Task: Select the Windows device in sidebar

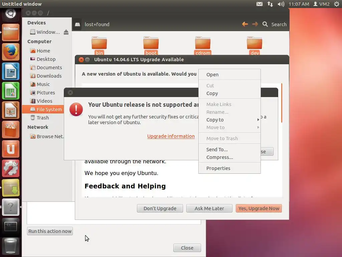Action: pos(45,32)
